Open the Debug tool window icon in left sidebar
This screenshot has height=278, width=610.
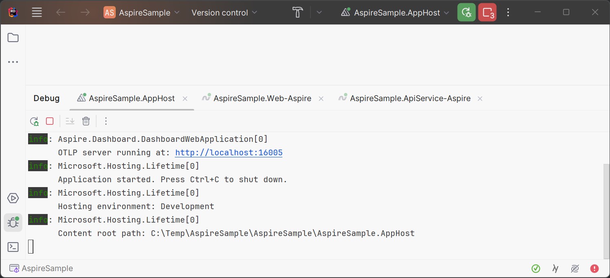click(x=13, y=223)
